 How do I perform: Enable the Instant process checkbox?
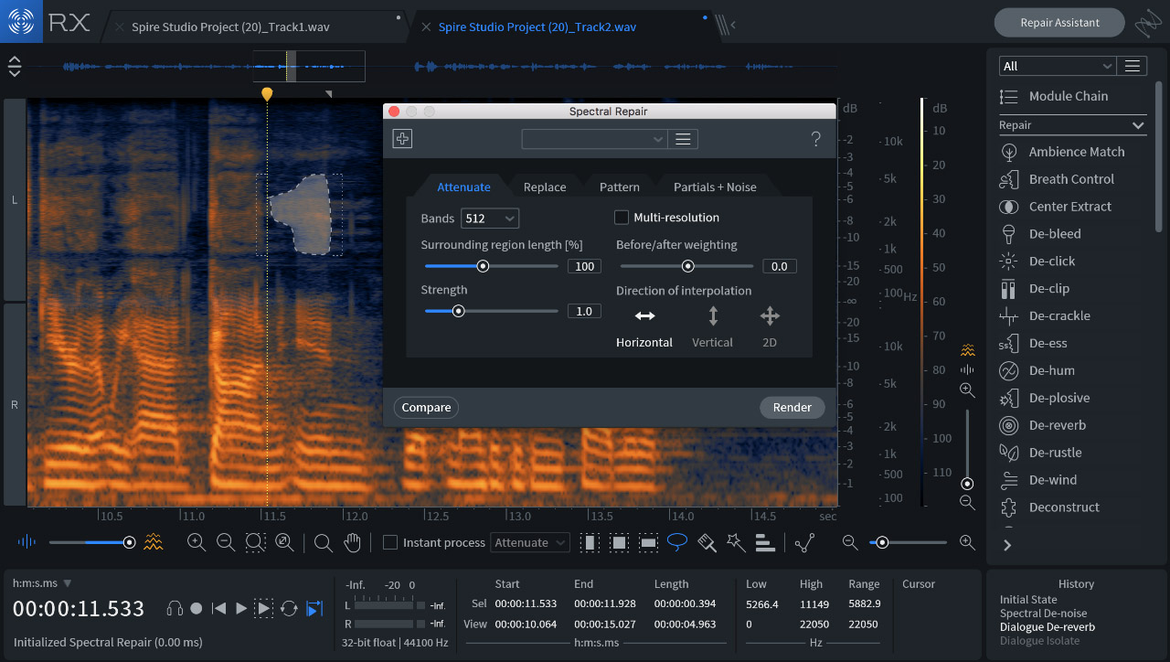[x=390, y=542]
